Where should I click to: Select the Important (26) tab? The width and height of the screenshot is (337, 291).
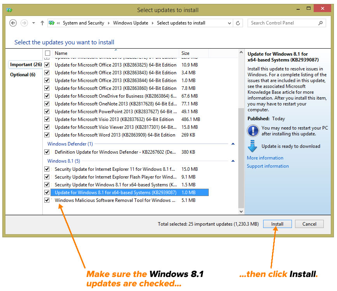[26, 65]
